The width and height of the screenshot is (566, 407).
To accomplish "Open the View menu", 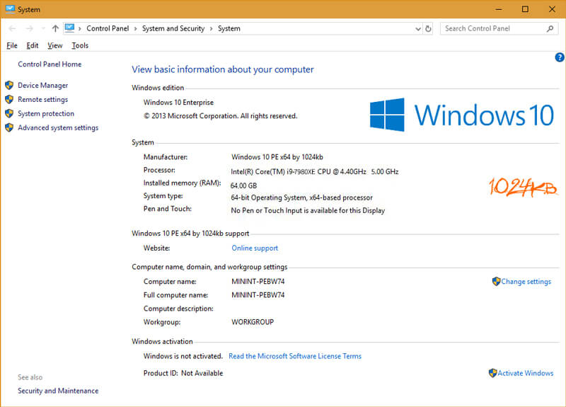I will (x=54, y=45).
